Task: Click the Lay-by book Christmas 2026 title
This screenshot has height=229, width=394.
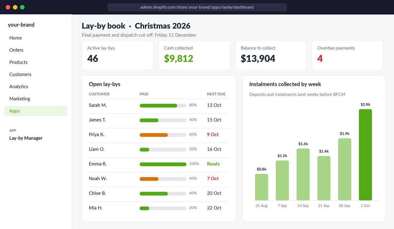Action: 136,26
